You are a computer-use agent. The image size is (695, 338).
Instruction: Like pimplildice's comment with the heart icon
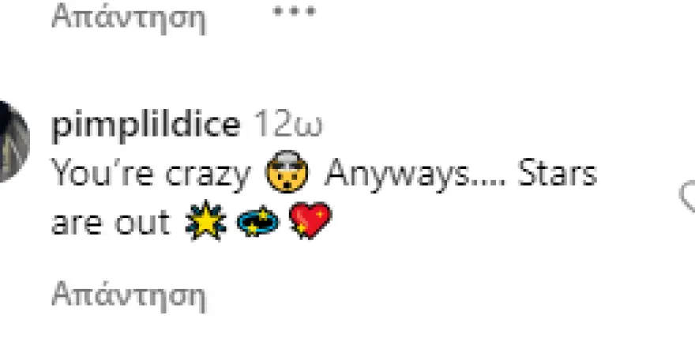tap(689, 196)
